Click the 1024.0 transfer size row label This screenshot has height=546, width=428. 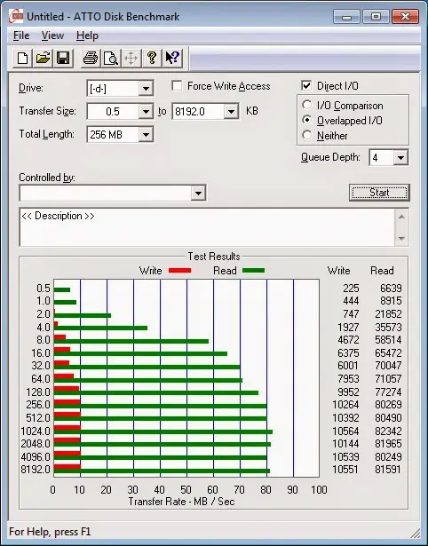pos(36,431)
